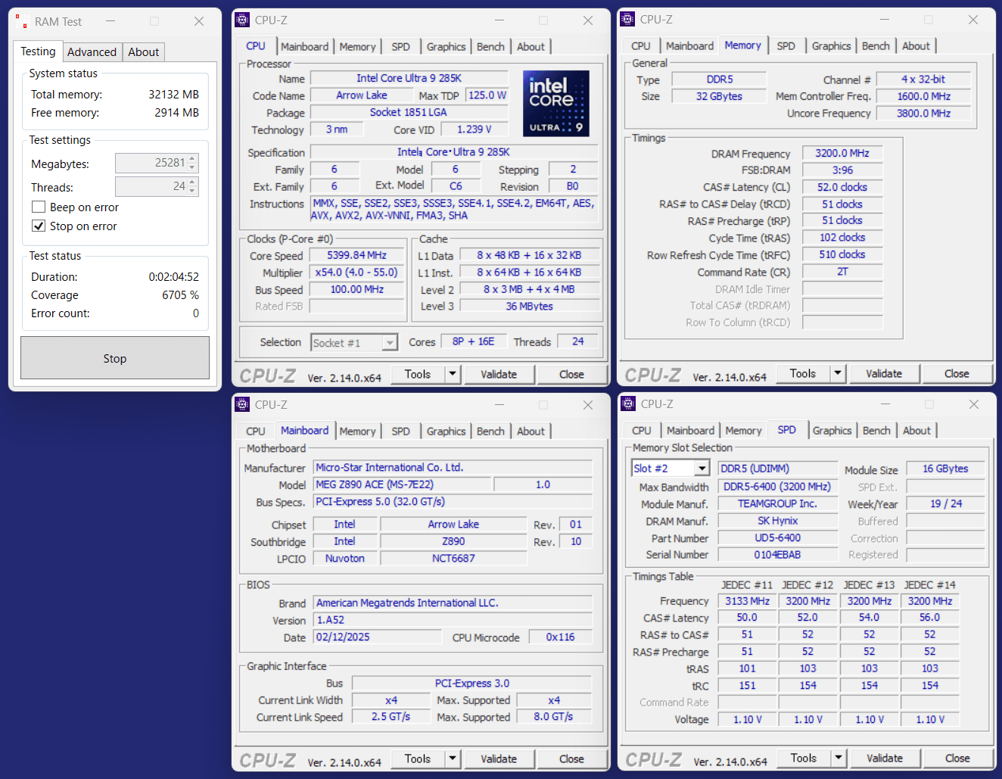
Task: Open About tab in the Memory tab window
Action: 916,45
